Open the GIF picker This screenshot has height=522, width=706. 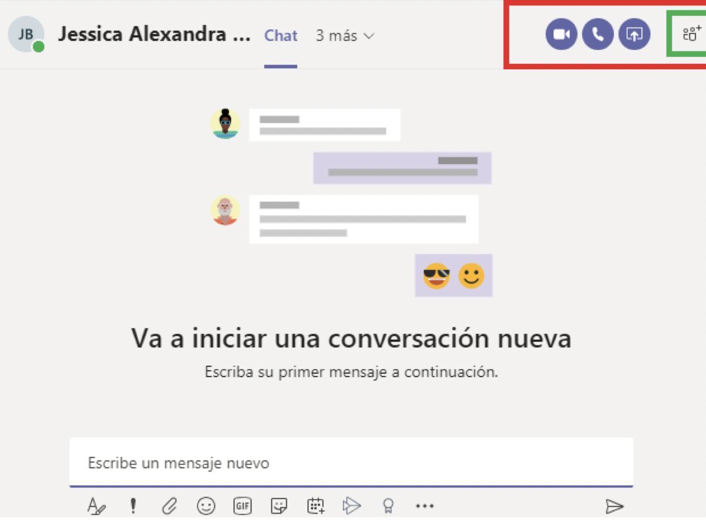[242, 506]
